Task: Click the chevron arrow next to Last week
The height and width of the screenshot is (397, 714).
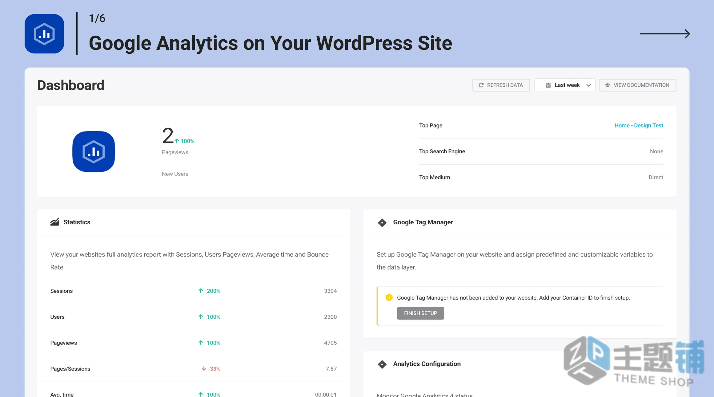Action: (x=588, y=85)
